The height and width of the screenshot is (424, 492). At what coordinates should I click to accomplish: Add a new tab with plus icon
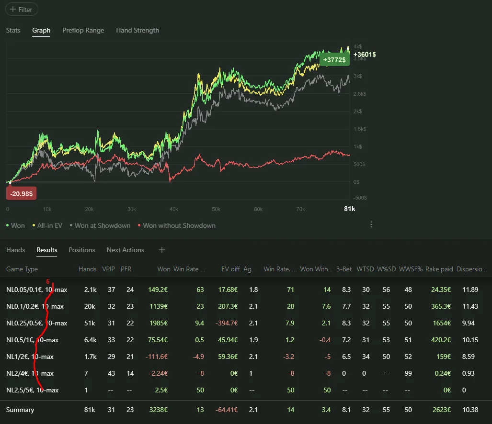point(162,250)
